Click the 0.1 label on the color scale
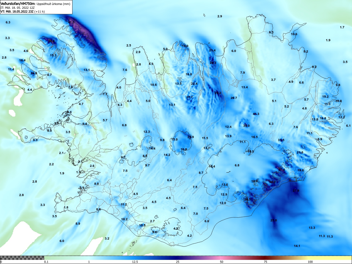This screenshot has height=264, width=352. tap(46, 262)
